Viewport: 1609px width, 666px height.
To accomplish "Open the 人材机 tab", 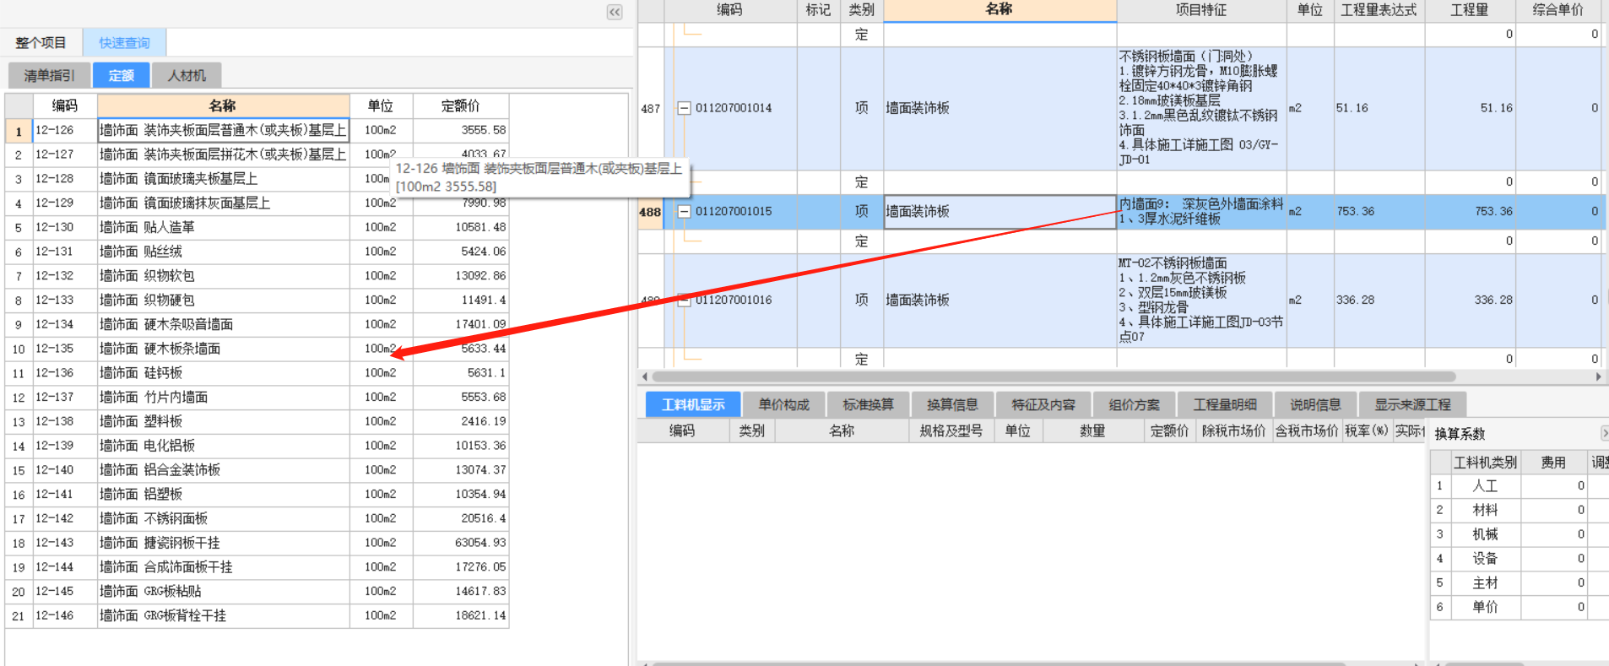I will 187,75.
